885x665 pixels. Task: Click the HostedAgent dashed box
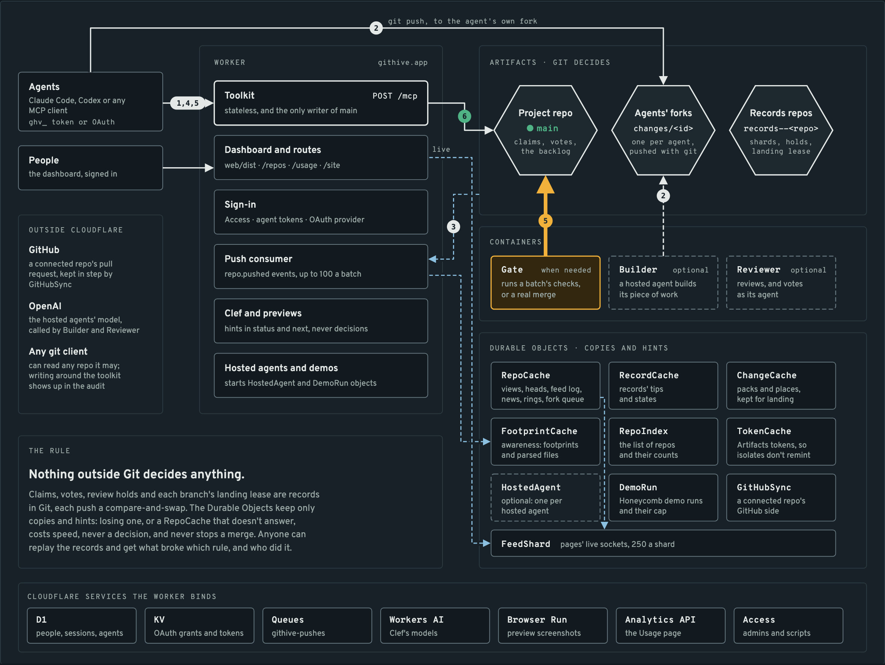pos(545,497)
